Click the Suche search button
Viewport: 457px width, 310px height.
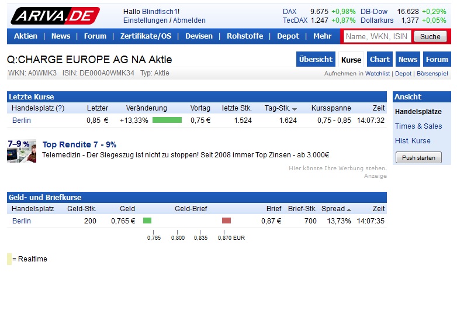click(430, 36)
